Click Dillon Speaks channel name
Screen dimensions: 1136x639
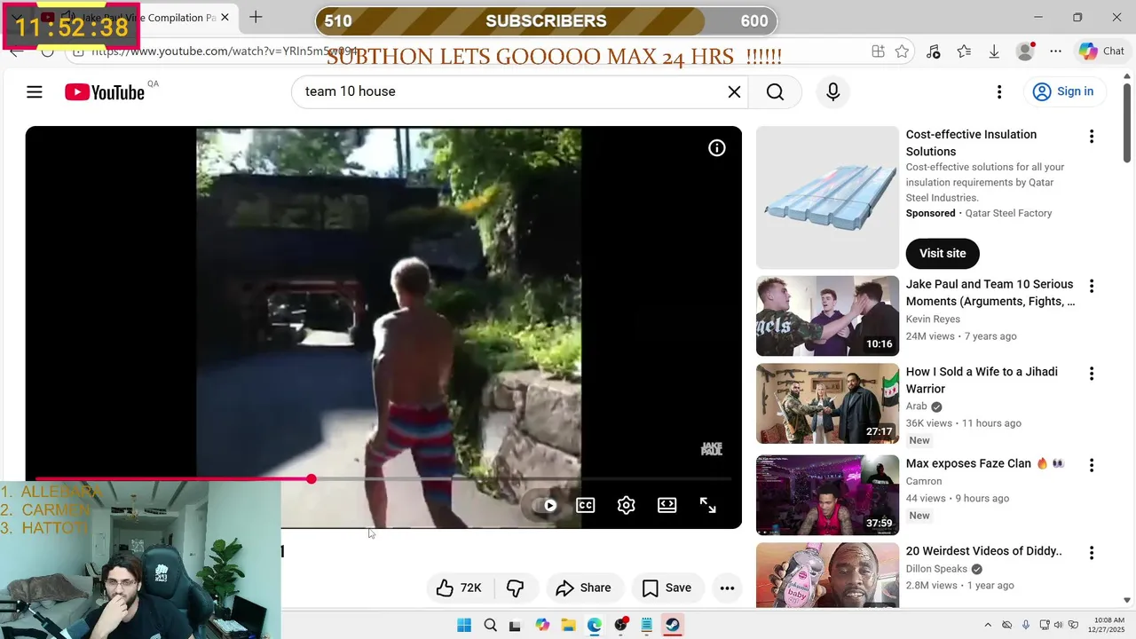[x=938, y=569]
